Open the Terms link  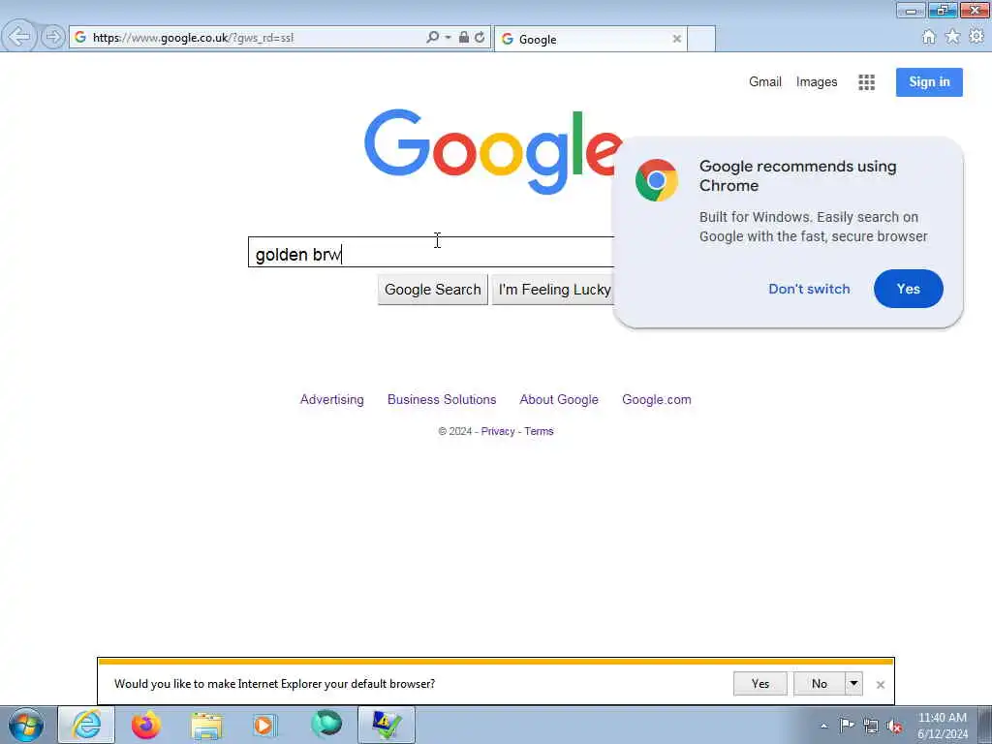tap(539, 431)
